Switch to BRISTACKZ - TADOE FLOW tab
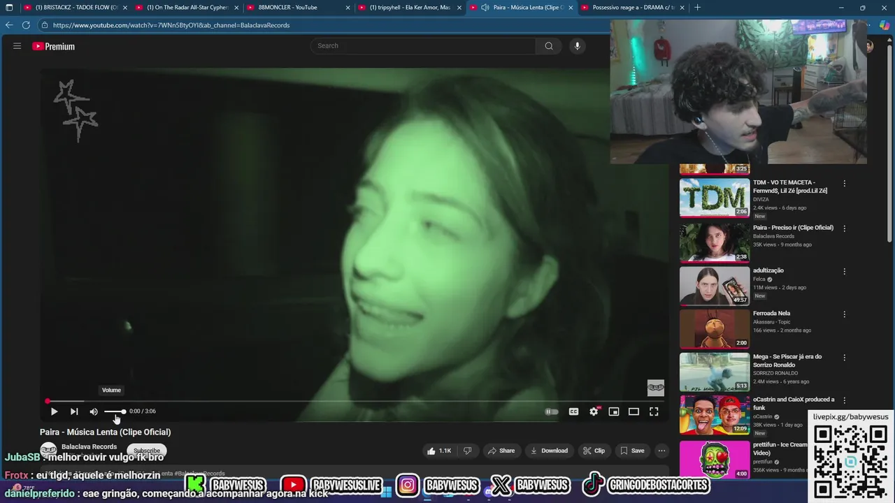The width and height of the screenshot is (895, 503). tap(76, 8)
